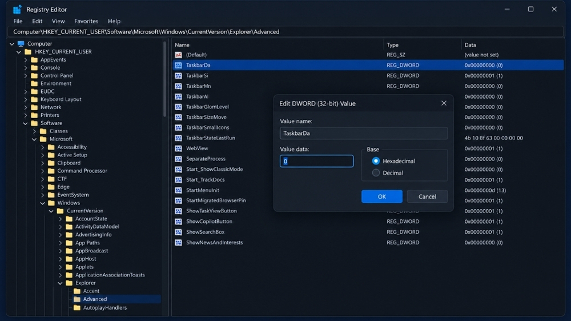Expand the AppEvents key
This screenshot has width=571, height=321.
[26, 60]
